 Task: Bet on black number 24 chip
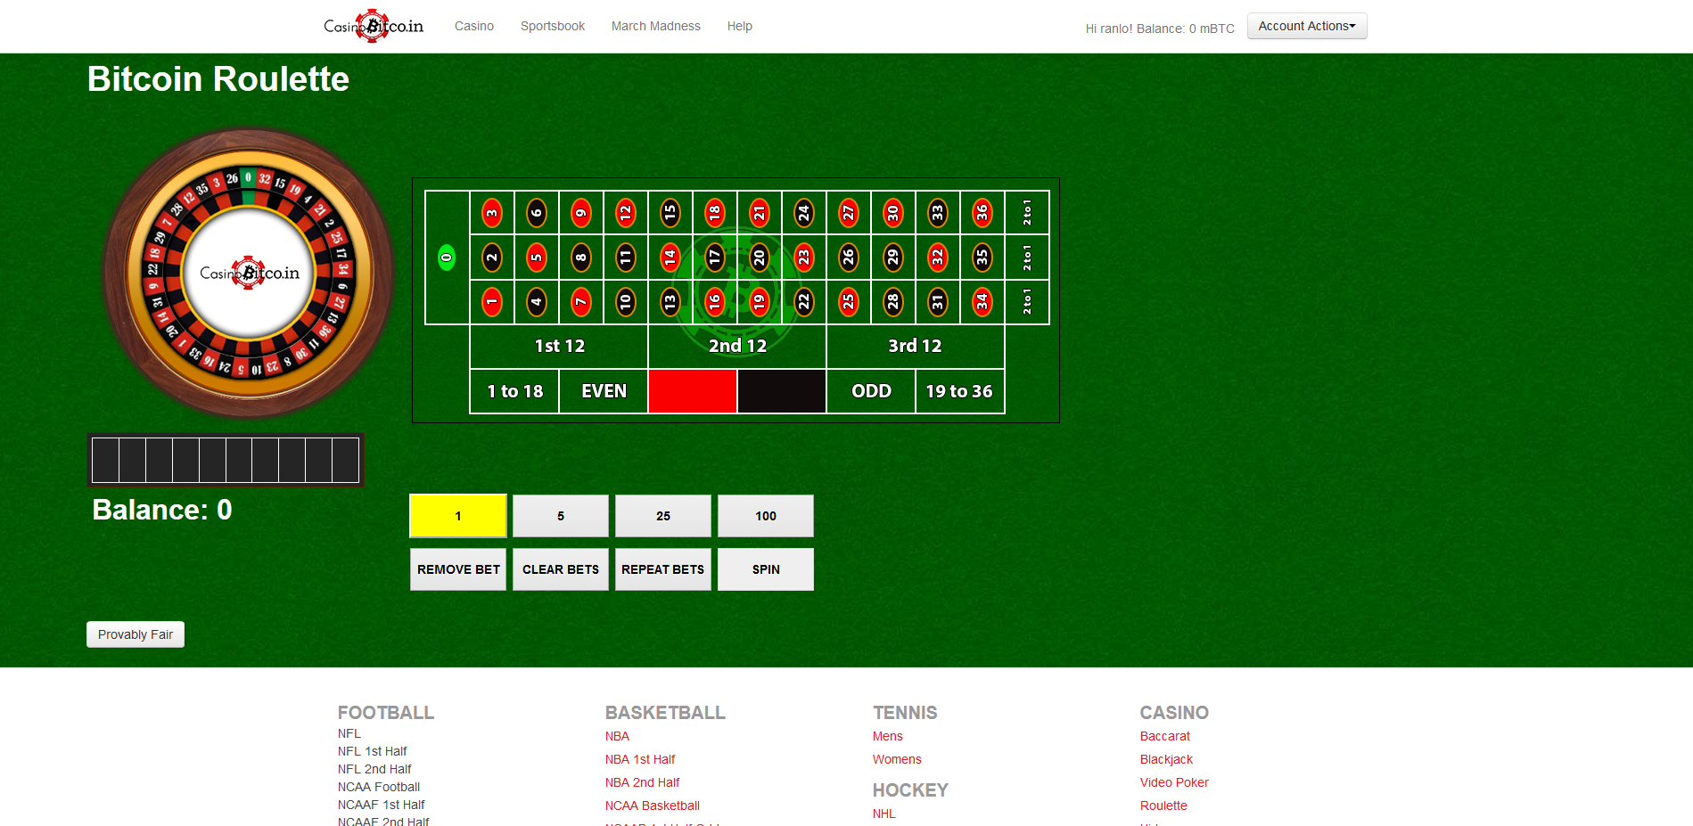coord(804,213)
